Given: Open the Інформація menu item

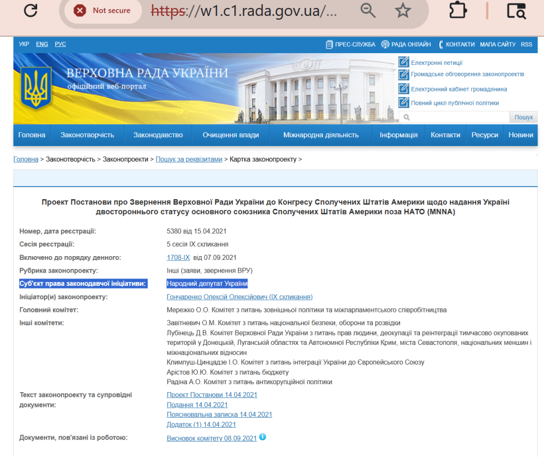Looking at the screenshot, I should coord(398,135).
